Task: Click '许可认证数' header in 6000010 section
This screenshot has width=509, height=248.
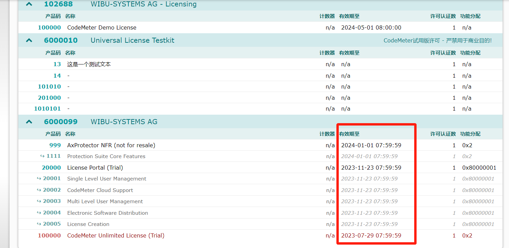Action: pos(443,53)
